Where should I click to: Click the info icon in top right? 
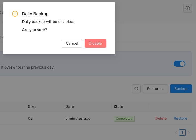pyautogui.click(x=188, y=8)
